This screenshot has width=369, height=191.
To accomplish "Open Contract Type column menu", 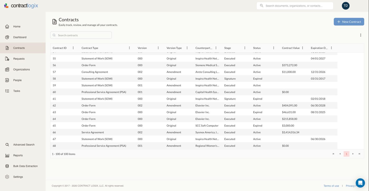I will click(x=129, y=48).
